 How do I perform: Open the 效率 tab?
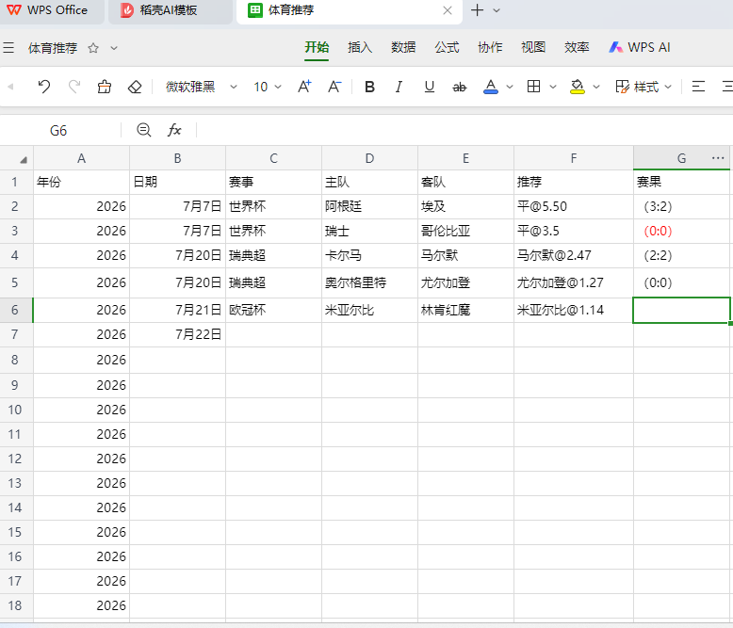click(577, 47)
